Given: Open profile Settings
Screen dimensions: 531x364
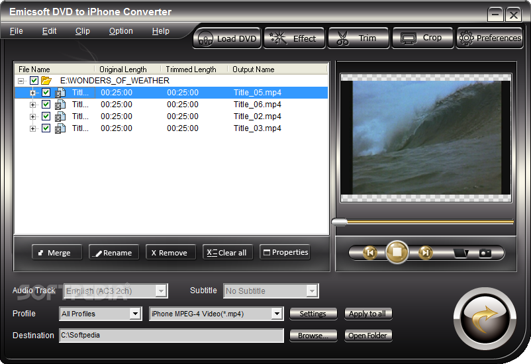Looking at the screenshot, I should click(x=313, y=314).
